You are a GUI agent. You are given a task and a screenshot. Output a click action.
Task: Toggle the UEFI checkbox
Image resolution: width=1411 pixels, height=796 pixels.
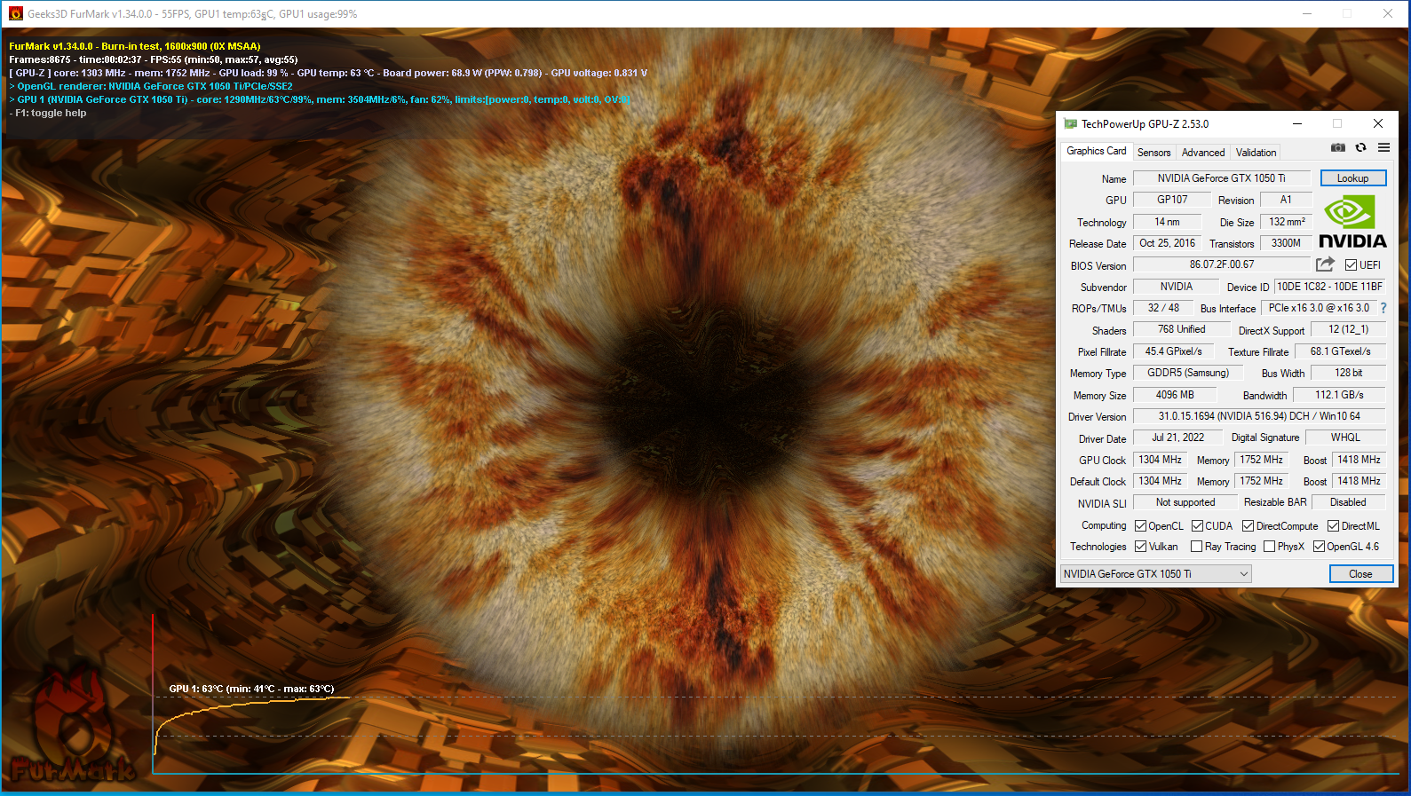(x=1351, y=265)
